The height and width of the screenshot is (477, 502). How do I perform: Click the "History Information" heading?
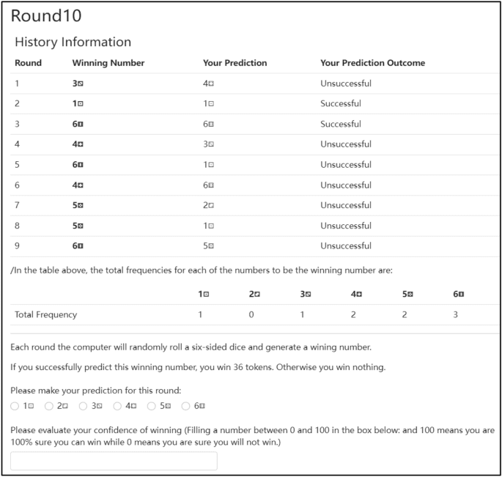tap(73, 42)
